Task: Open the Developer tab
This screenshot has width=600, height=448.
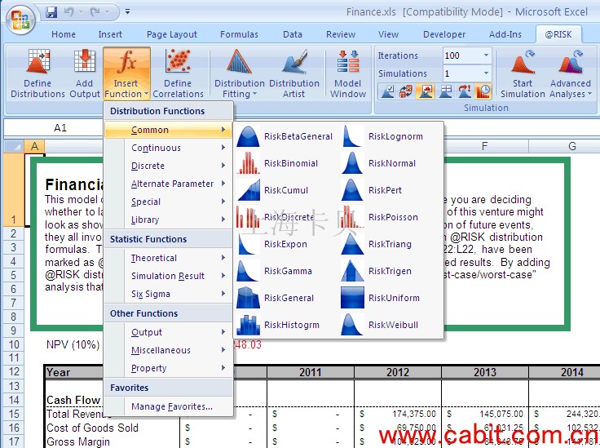Action: click(444, 34)
